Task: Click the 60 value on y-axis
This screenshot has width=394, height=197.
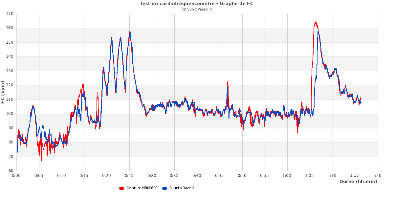Action: [x=10, y=171]
